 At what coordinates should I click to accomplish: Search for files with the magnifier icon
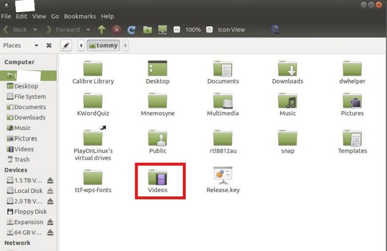coord(276,29)
